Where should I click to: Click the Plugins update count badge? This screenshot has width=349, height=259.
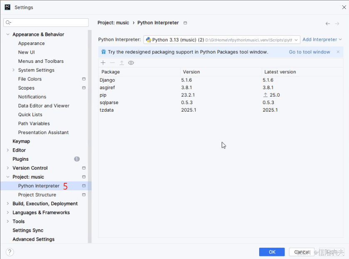click(x=77, y=159)
